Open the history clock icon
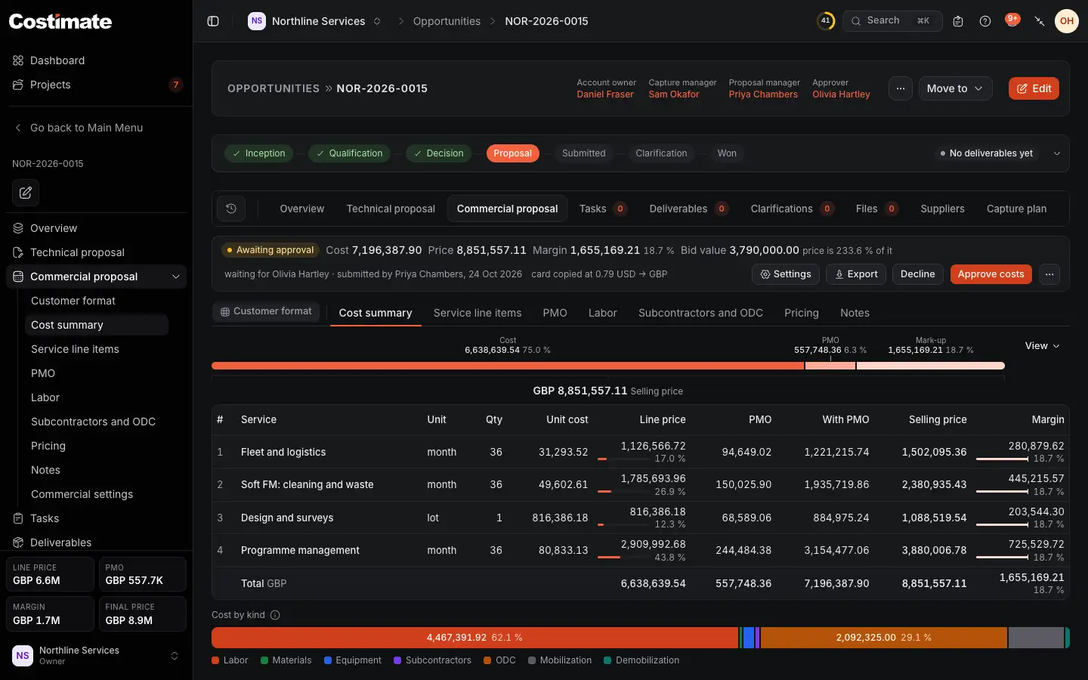The height and width of the screenshot is (680, 1088). coord(231,209)
